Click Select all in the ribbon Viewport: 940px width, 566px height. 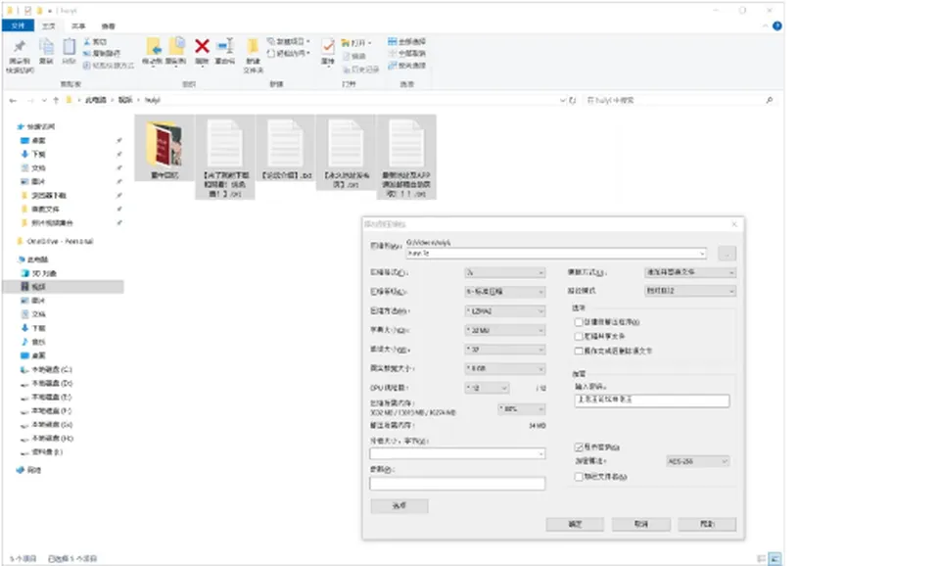(406, 41)
